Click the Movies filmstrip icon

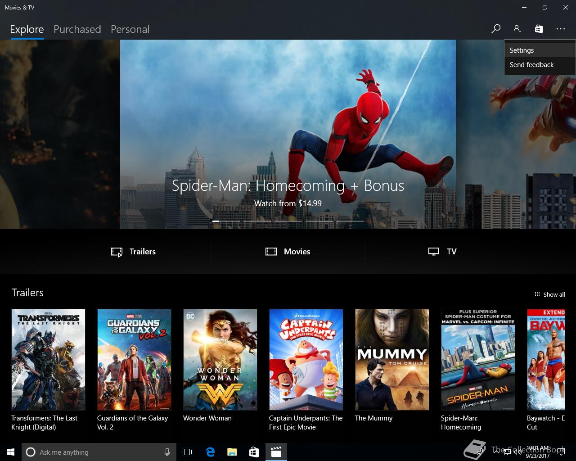click(x=271, y=252)
